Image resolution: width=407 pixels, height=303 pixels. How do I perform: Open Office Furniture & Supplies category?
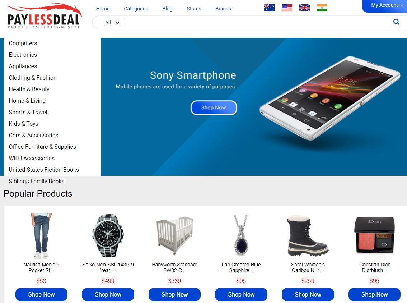tap(42, 147)
